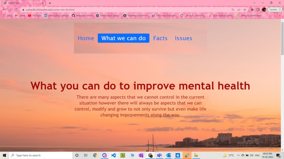Open the Dr. A.P.J. Abdul Kalam bookmark
284x159 pixels.
tap(193, 16)
